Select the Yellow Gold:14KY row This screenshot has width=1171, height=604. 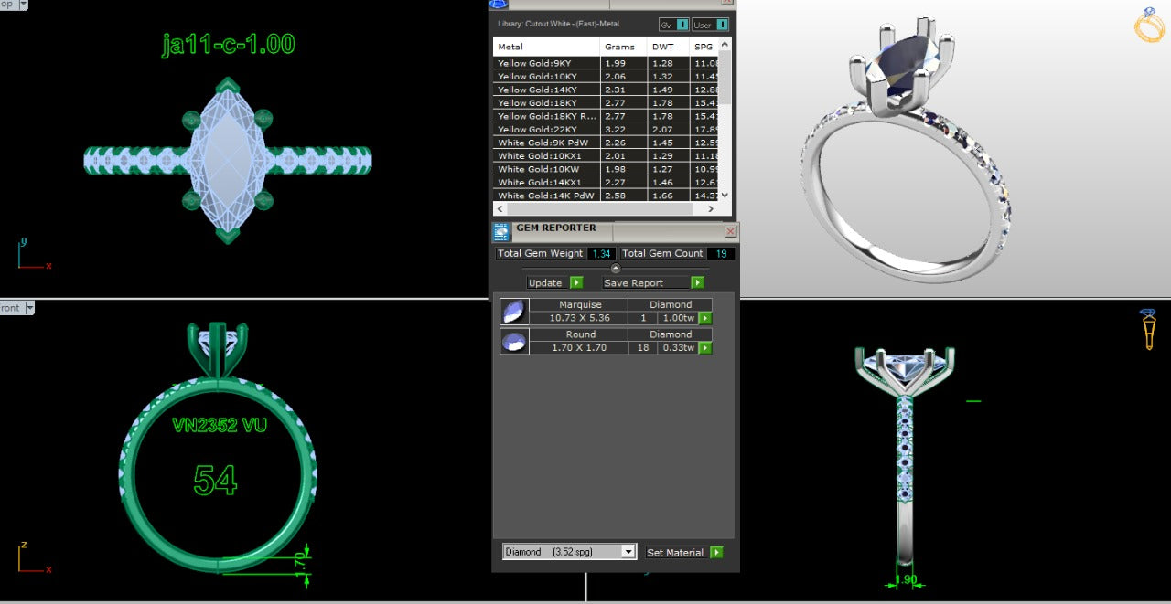click(x=606, y=90)
